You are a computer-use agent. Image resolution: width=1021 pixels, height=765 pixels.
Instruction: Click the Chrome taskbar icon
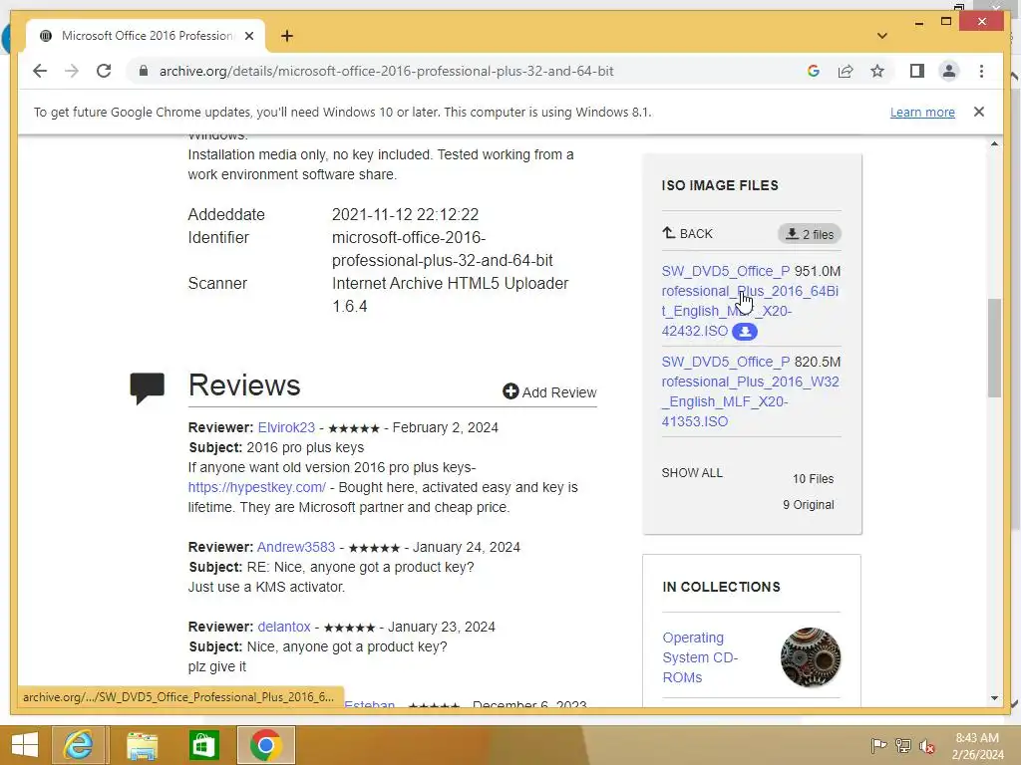tap(265, 745)
